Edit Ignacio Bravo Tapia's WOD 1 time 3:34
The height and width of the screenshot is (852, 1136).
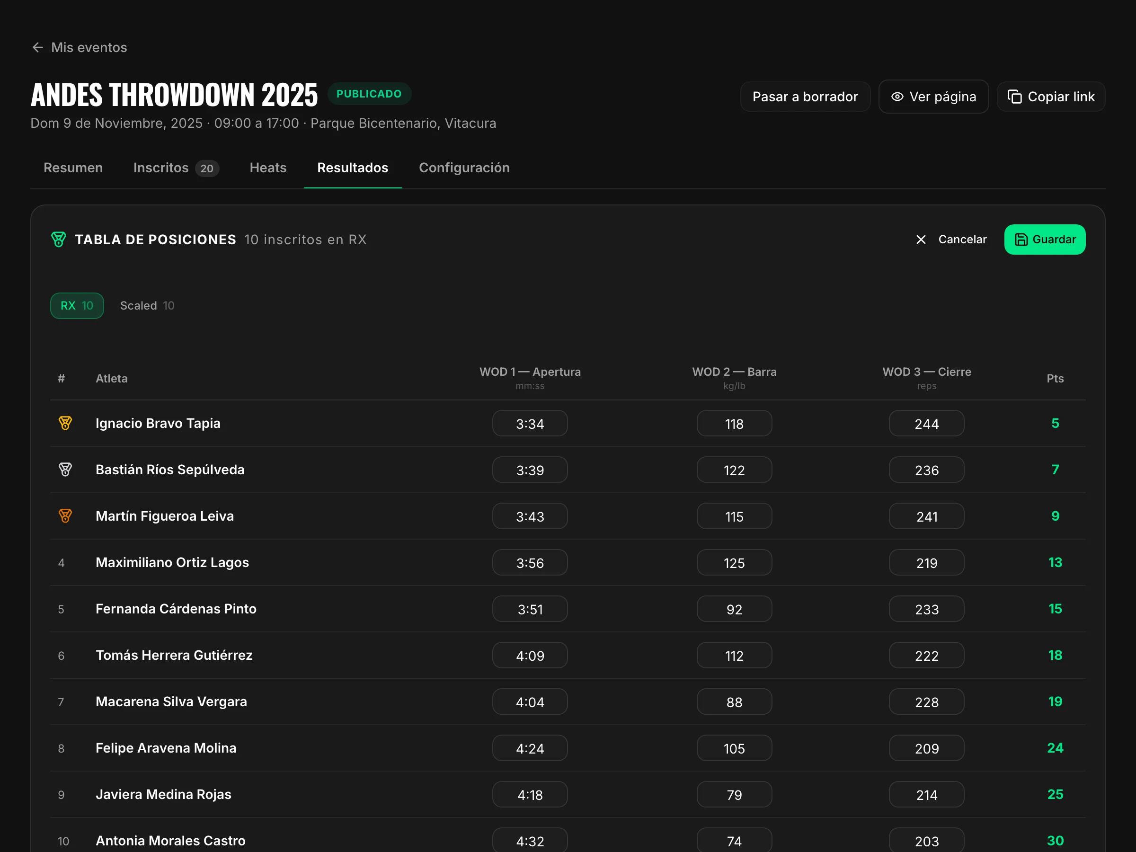530,423
